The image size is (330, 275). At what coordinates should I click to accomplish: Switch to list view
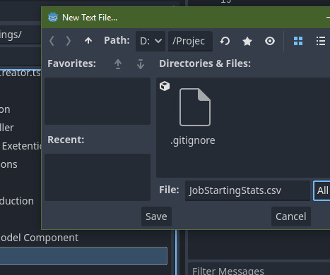321,41
